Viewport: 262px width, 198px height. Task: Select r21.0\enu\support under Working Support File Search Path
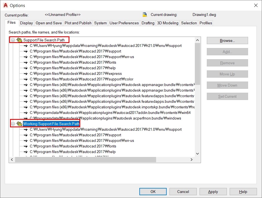[106, 129]
